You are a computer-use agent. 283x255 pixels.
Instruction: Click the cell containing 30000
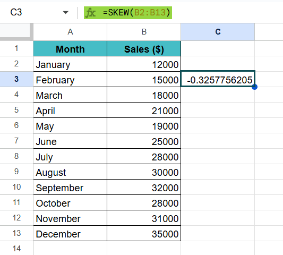(144, 172)
